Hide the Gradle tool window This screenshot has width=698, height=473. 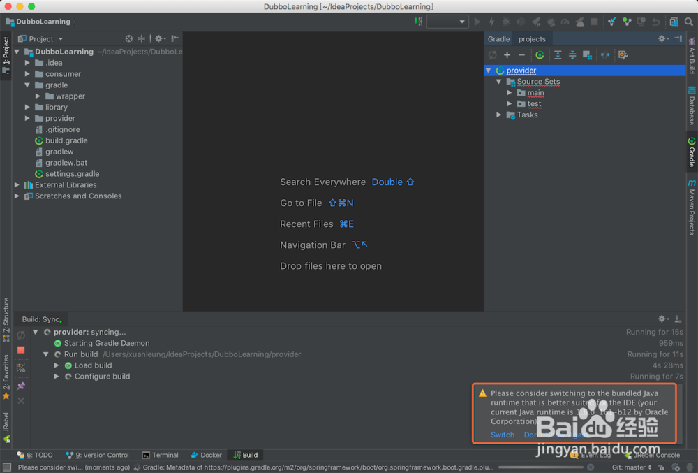point(678,38)
